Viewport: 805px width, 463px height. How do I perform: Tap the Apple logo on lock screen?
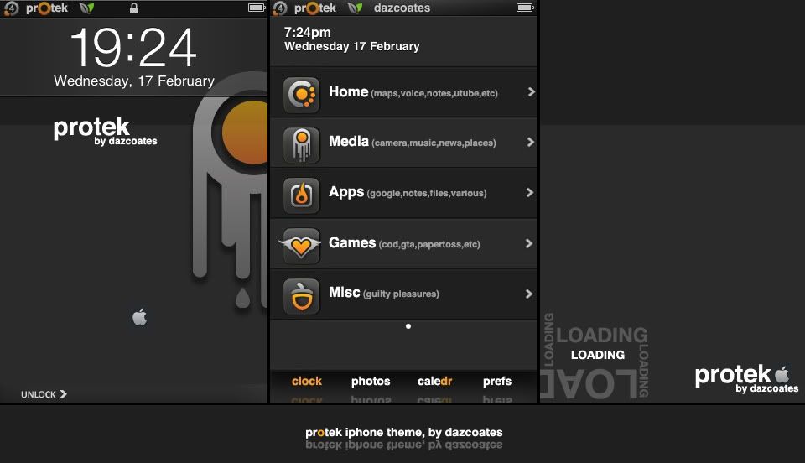coord(140,317)
